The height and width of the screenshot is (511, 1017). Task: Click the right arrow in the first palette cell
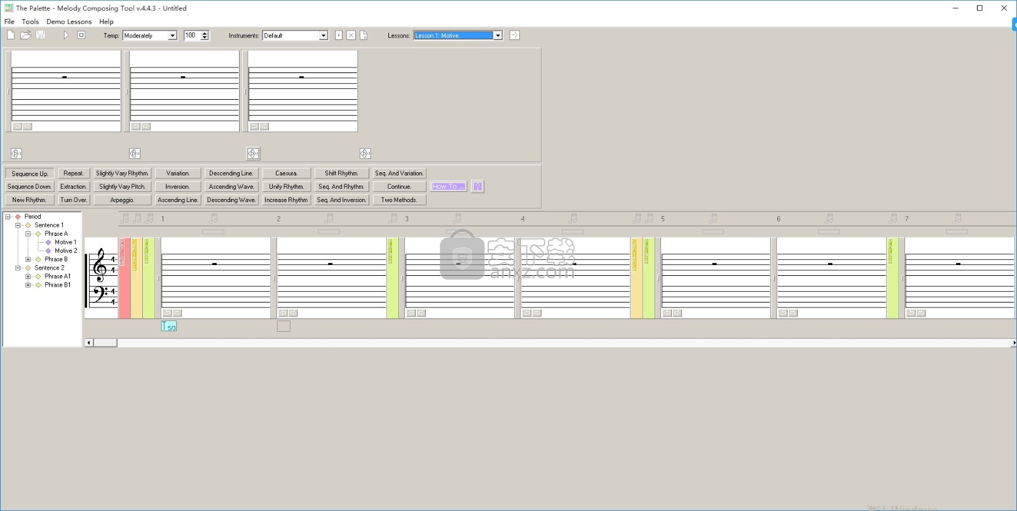(x=27, y=126)
